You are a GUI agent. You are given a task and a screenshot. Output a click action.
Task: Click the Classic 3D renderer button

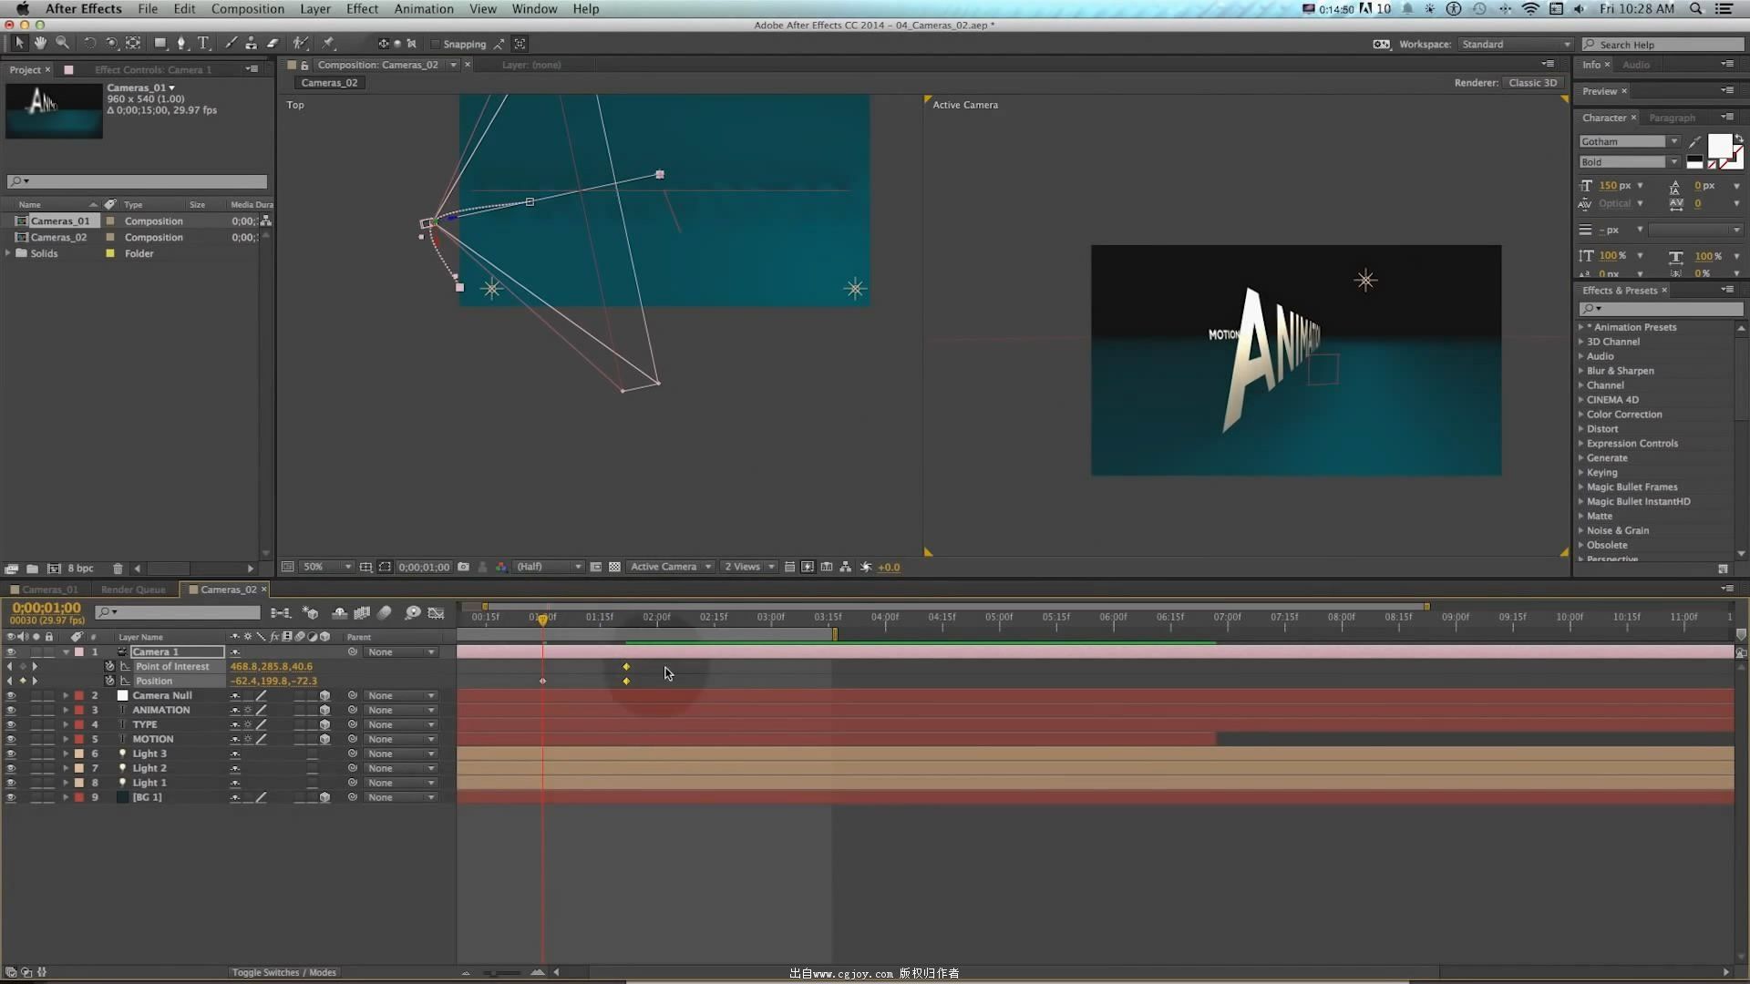click(x=1532, y=83)
